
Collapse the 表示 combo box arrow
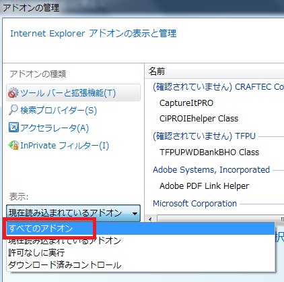coord(135,213)
